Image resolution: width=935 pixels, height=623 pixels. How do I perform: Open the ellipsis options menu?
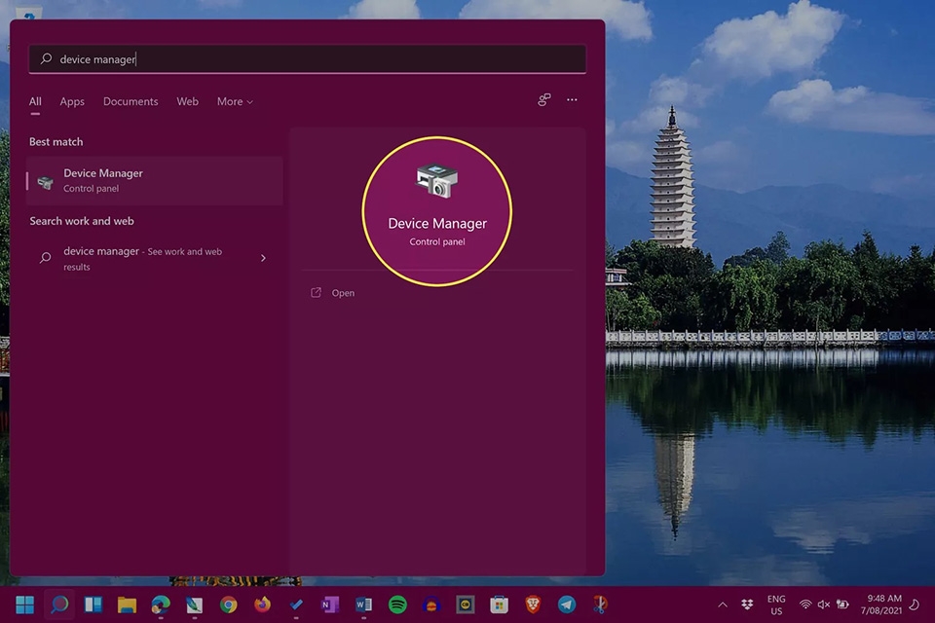[572, 100]
